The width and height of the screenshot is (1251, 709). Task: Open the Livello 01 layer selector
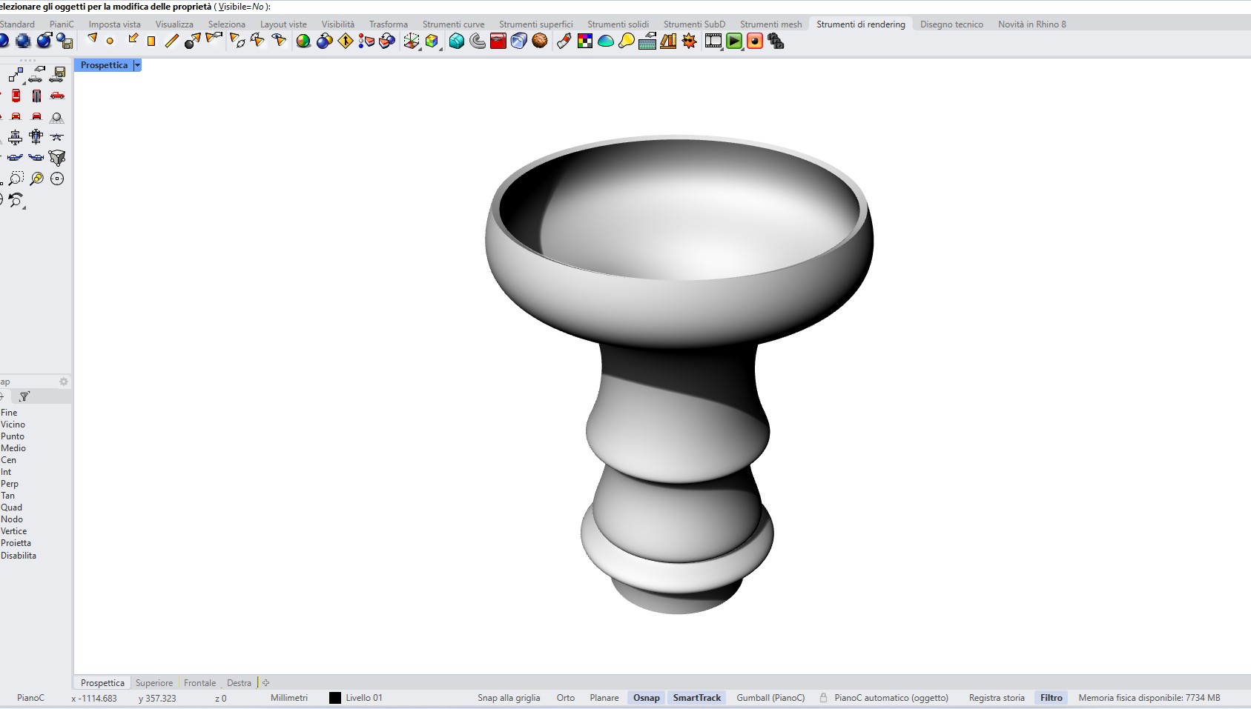click(x=364, y=698)
